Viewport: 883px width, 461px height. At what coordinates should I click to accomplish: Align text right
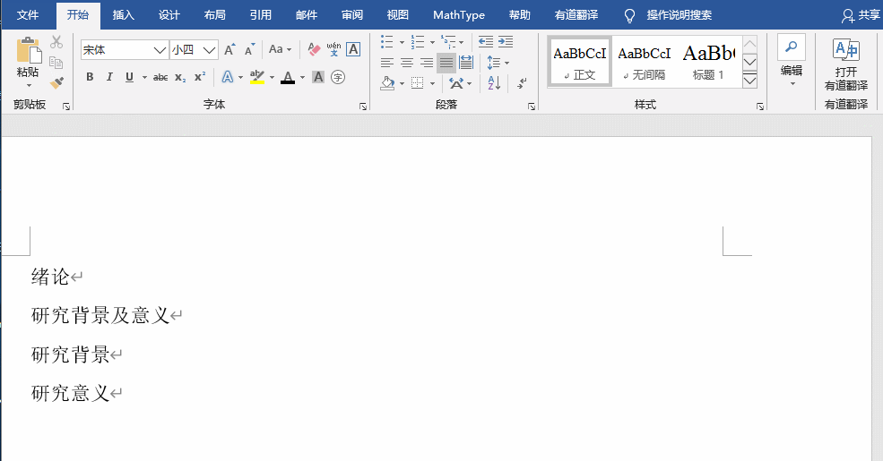(427, 63)
